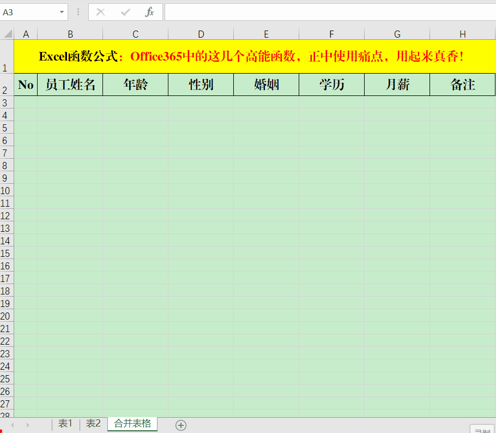Viewport: 496px width, 433px height.
Task: Click the yellow title cell 'Excel函数公式'
Action: tap(255, 57)
